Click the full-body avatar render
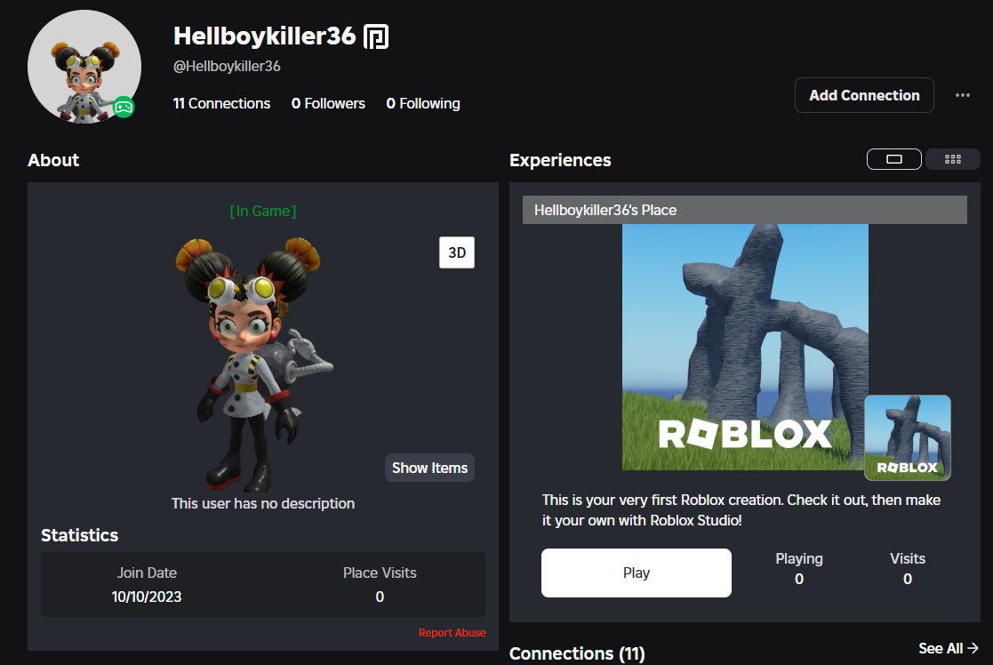The height and width of the screenshot is (665, 993). click(x=253, y=365)
